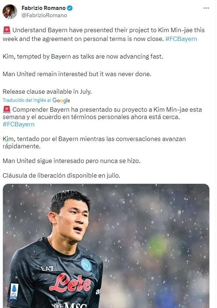Open Fabrizio Romano's profile picture
The image size is (217, 308).
[10, 12]
